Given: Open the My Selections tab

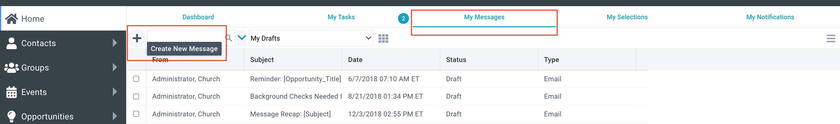Looking at the screenshot, I should pyautogui.click(x=627, y=17).
